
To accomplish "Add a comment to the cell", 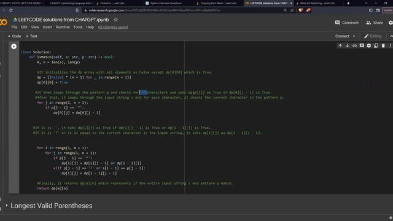I will click(x=362, y=45).
